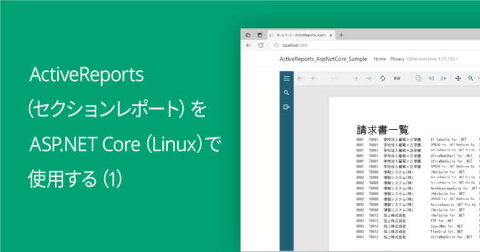Click the refresh report circular arrows icon
Viewport: 480px width, 252px height.
tap(382, 78)
